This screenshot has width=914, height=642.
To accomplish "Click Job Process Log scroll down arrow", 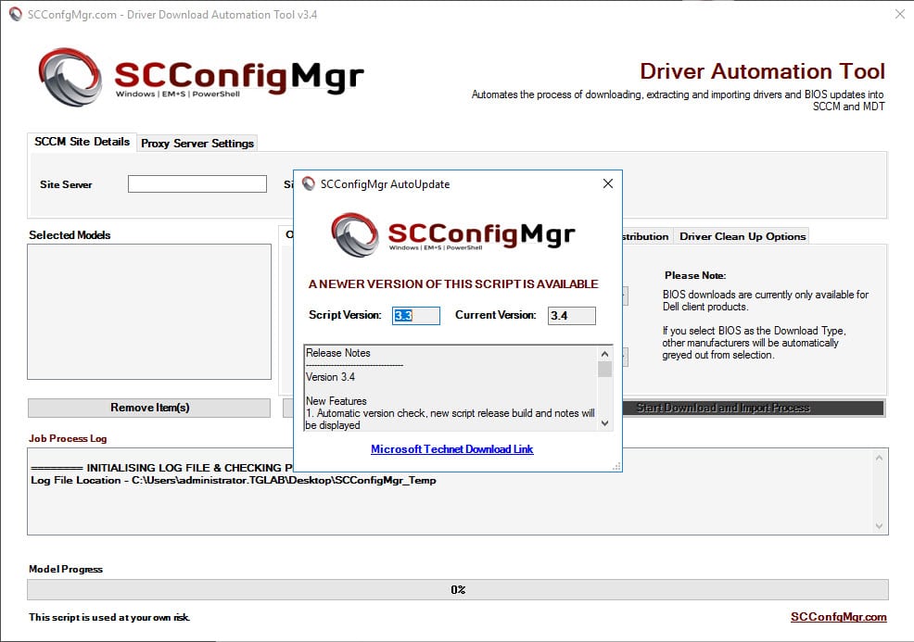I will click(879, 526).
